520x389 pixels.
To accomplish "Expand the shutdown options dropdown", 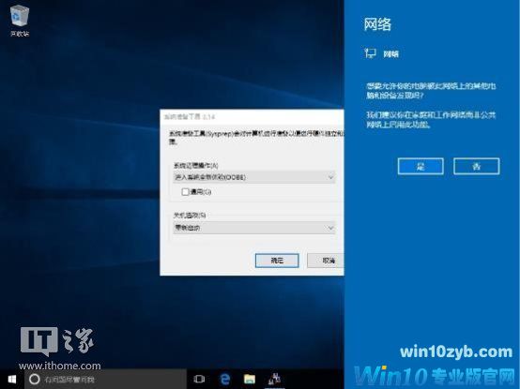I will [254, 228].
